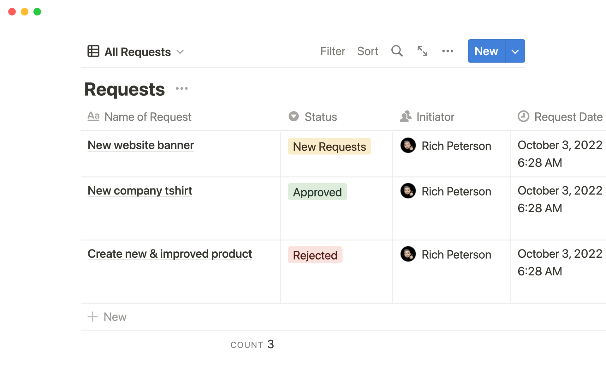Click the table view icon beside All Requests

tap(93, 51)
